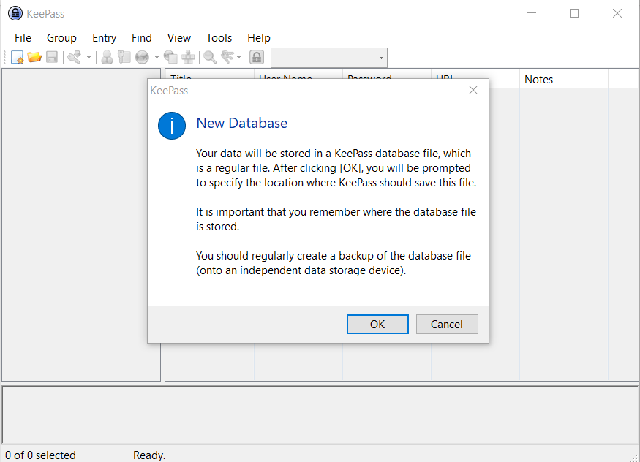The width and height of the screenshot is (640, 462).
Task: Select the Add Entry key icon
Action: pyautogui.click(x=75, y=57)
